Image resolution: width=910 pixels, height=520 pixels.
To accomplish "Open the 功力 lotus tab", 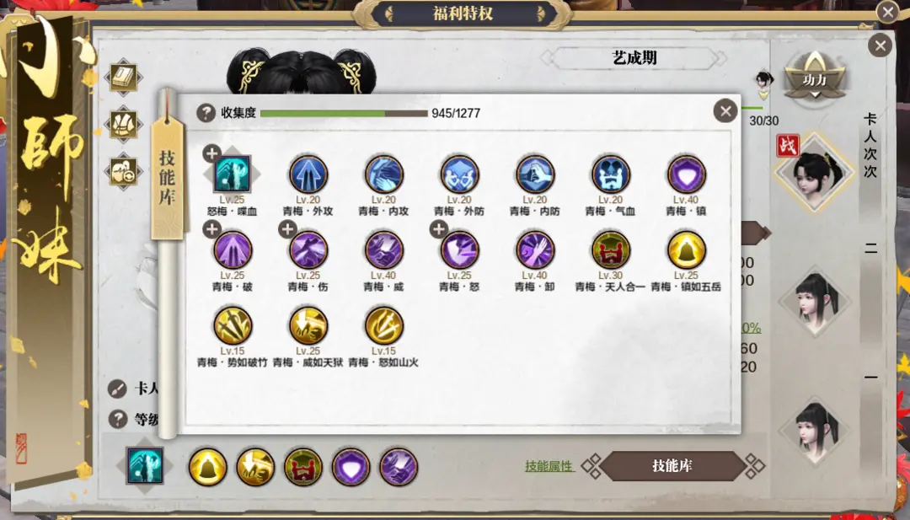I will click(815, 79).
